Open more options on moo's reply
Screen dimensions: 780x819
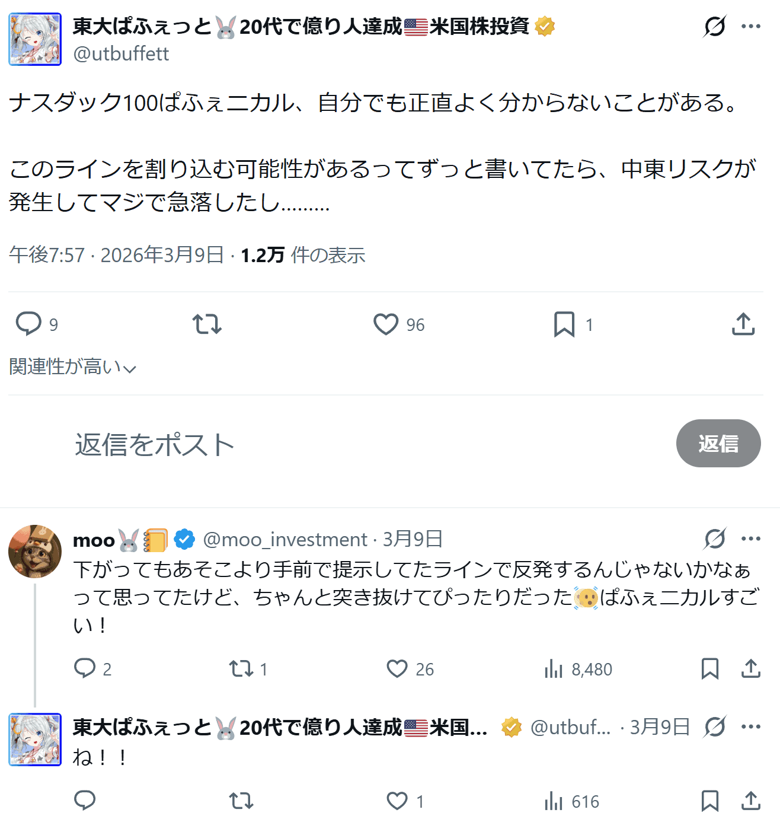(751, 538)
